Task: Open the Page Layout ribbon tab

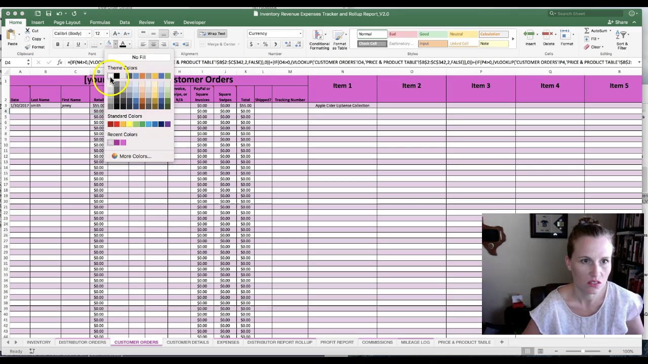Action: coord(67,22)
